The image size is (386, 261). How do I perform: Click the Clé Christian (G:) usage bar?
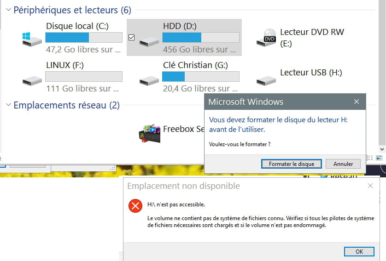(x=201, y=77)
